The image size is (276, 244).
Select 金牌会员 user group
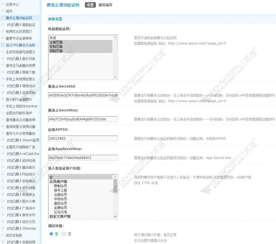60,208
